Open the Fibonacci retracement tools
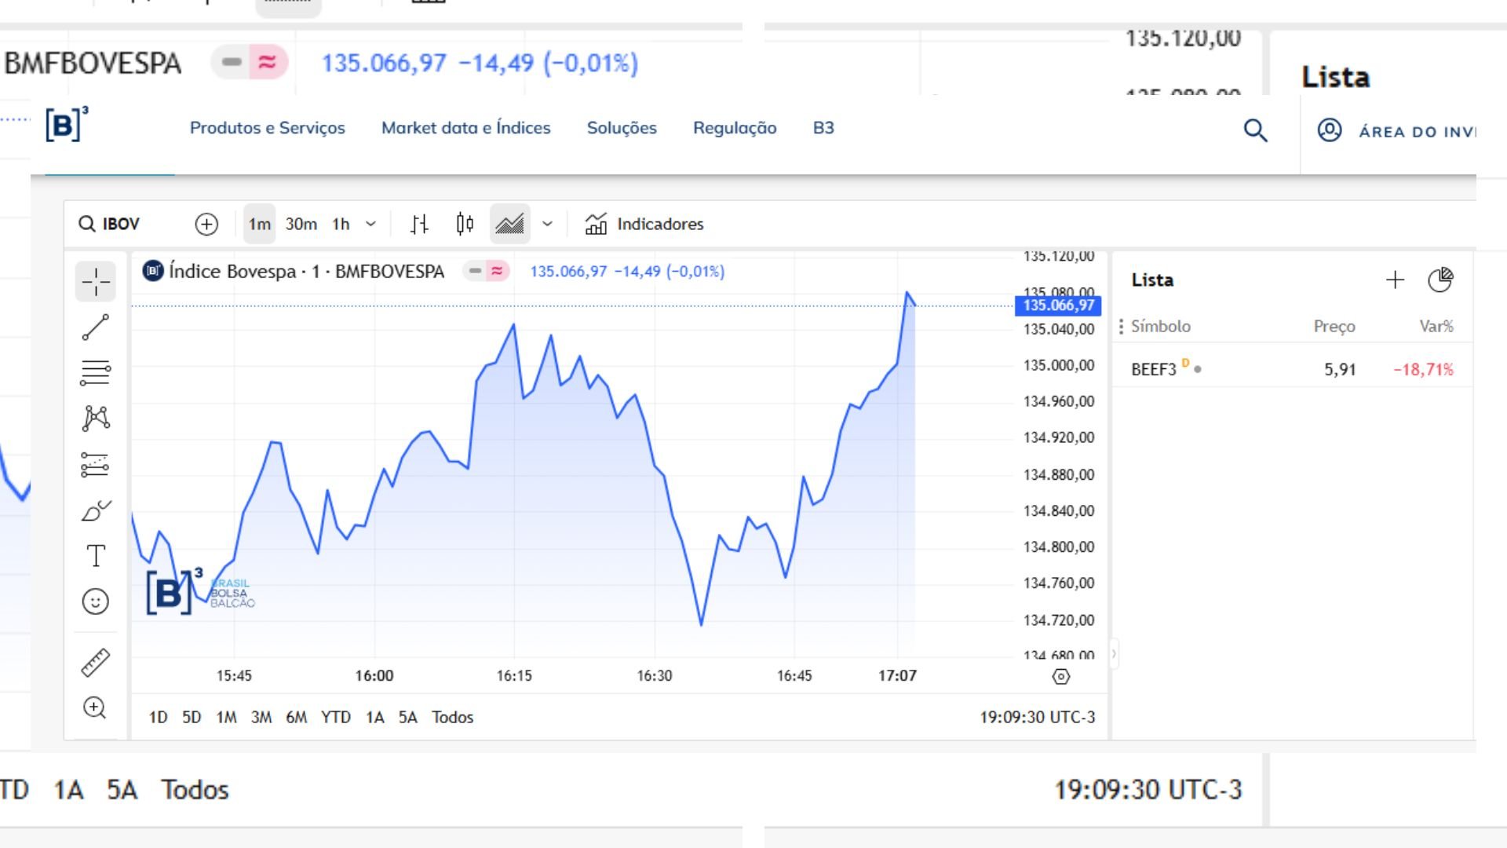Image resolution: width=1507 pixels, height=848 pixels. click(x=96, y=372)
